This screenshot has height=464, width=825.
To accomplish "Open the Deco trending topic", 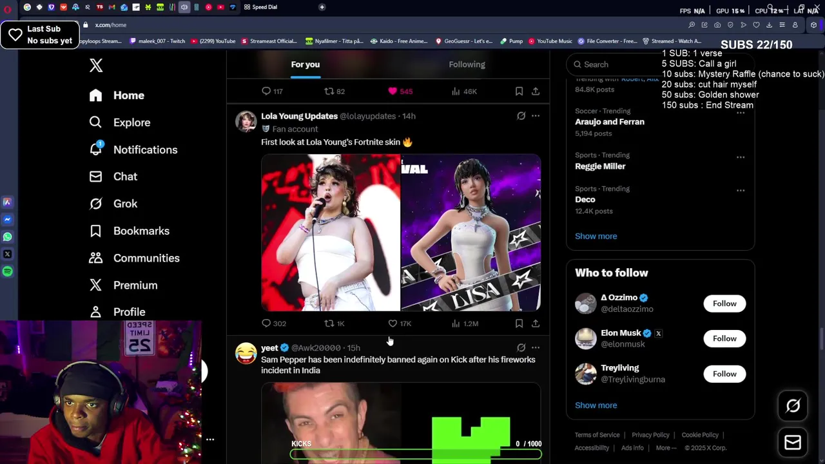I will click(x=585, y=200).
